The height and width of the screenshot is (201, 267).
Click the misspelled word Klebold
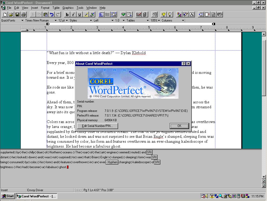pyautogui.click(x=139, y=53)
